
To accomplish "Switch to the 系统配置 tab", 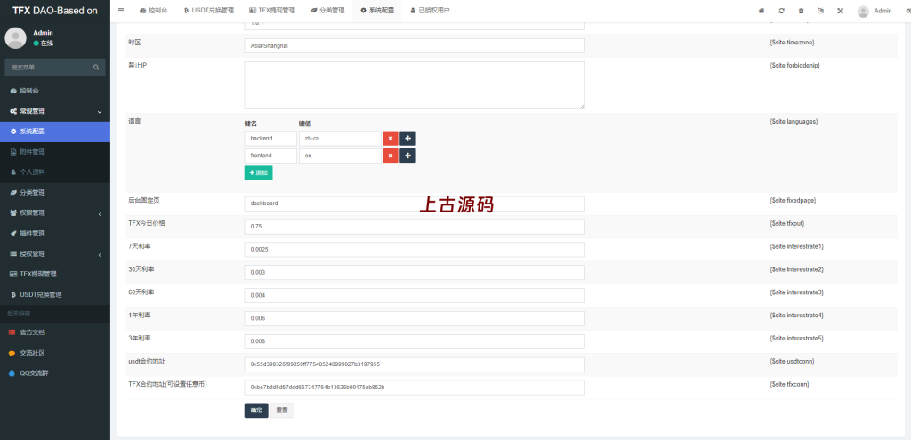I will [377, 11].
